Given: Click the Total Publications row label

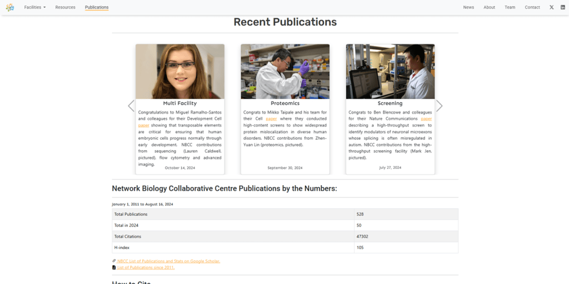Looking at the screenshot, I should tap(131, 214).
